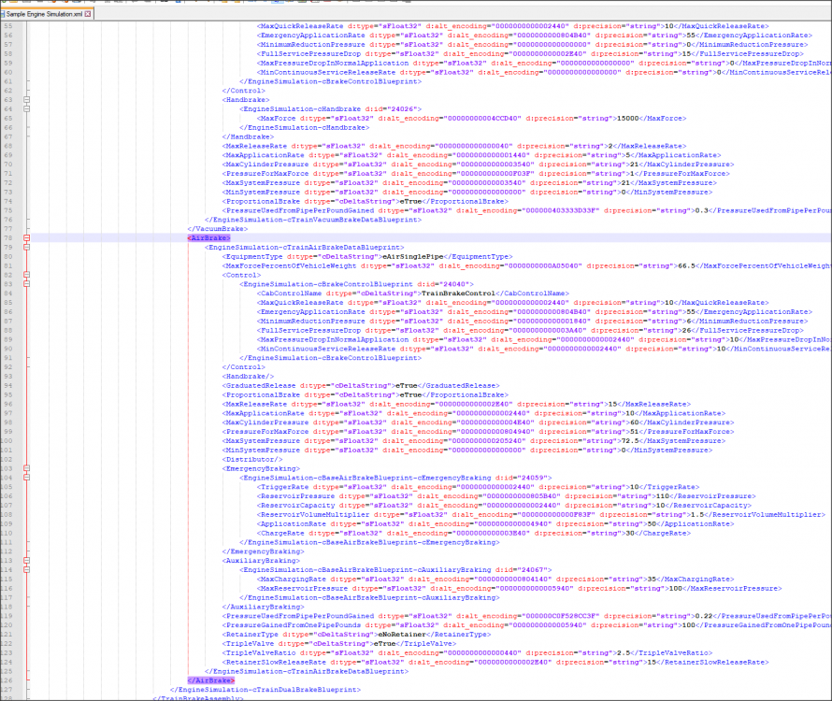832x701 pixels.
Task: Collapse the EmergencyBraking fold on line 103
Action: coord(27,467)
